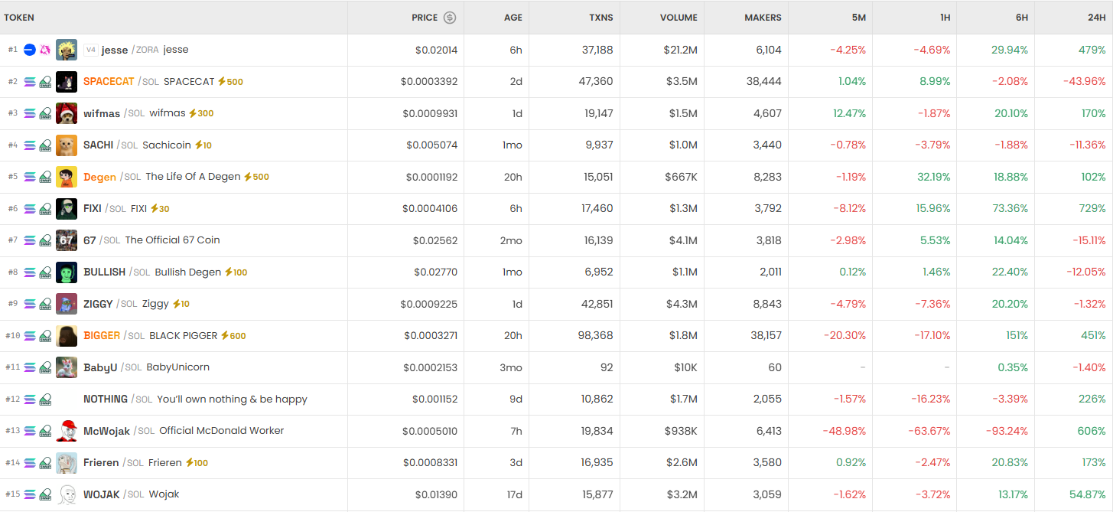Sort table by the VOLUME column header
The image size is (1113, 512).
679,18
